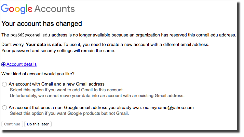244x137 pixels.
Task: Click the pqs665@cornell.edu address text
Action: pos(30,35)
